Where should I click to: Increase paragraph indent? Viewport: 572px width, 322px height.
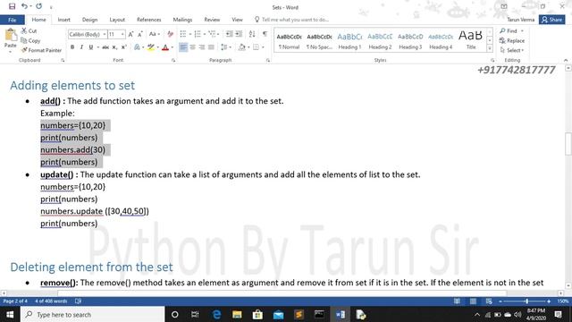coord(239,34)
